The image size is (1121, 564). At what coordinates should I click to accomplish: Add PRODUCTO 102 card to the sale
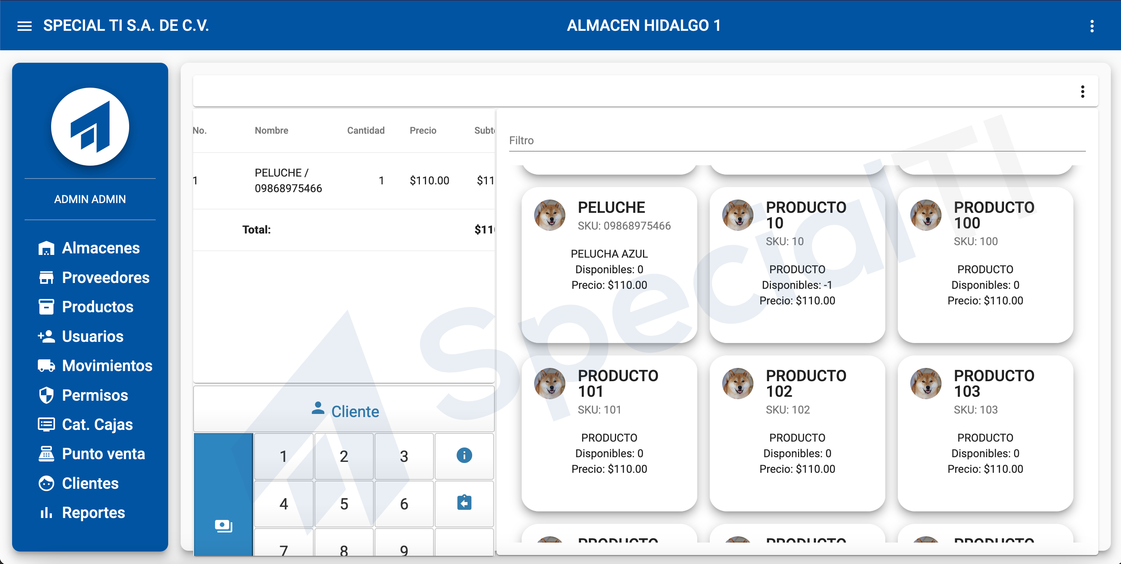point(797,433)
